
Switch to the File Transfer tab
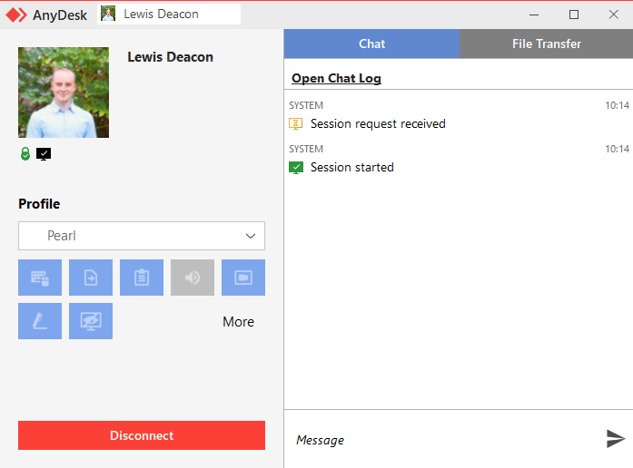[546, 44]
